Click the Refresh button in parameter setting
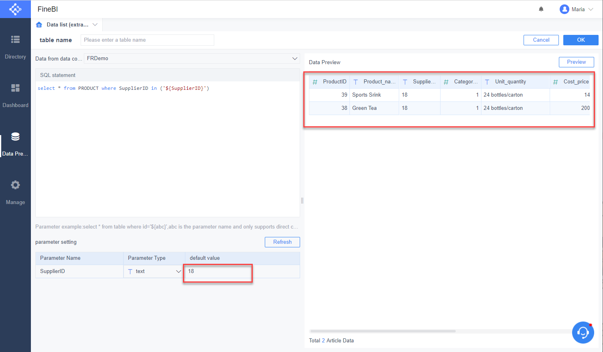Viewport: 603px width, 352px height. point(282,242)
